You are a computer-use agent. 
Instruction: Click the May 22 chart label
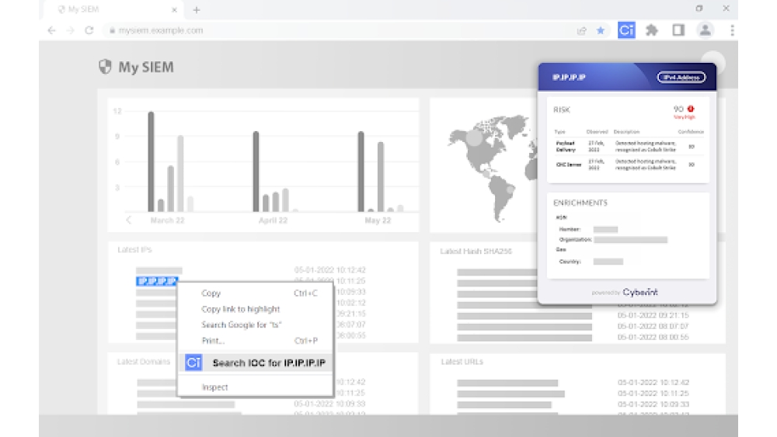378,220
